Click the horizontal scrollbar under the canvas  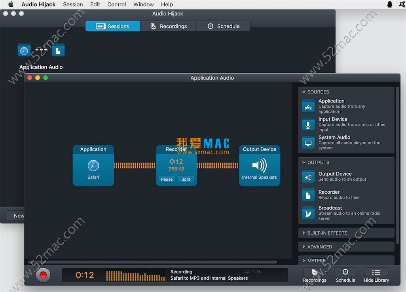pyautogui.click(x=152, y=262)
